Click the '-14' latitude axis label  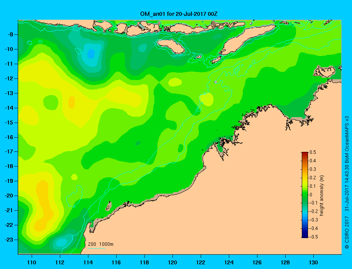tap(9, 108)
